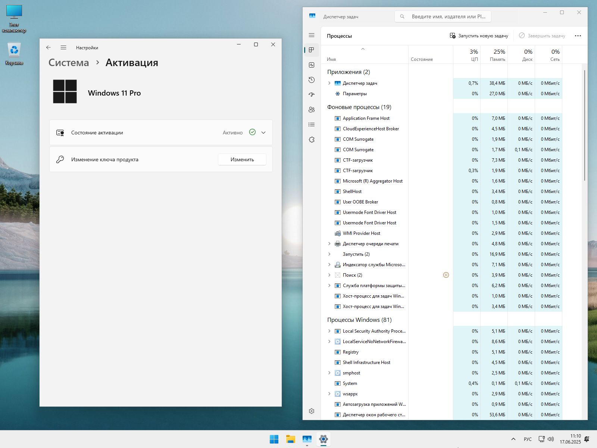Click the back arrow in Settings window
The height and width of the screenshot is (448, 597).
click(49, 47)
